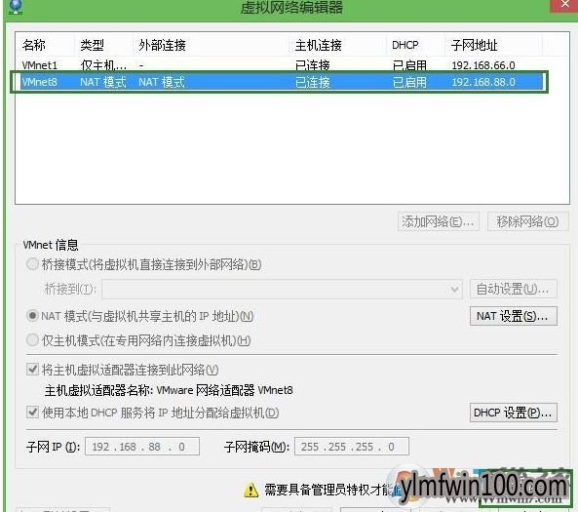Image resolution: width=578 pixels, height=512 pixels.
Task: Open NAT 设置(S)... dialog
Action: coord(513,316)
